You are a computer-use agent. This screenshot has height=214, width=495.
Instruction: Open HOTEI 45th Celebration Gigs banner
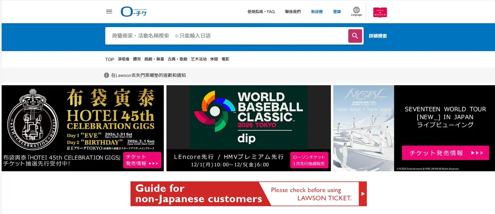click(82, 128)
